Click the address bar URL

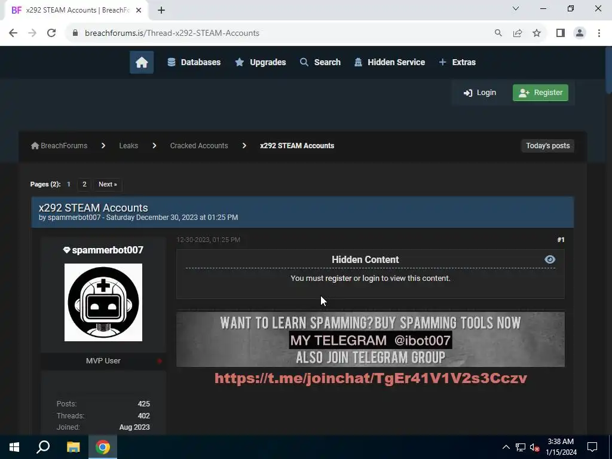tap(172, 33)
